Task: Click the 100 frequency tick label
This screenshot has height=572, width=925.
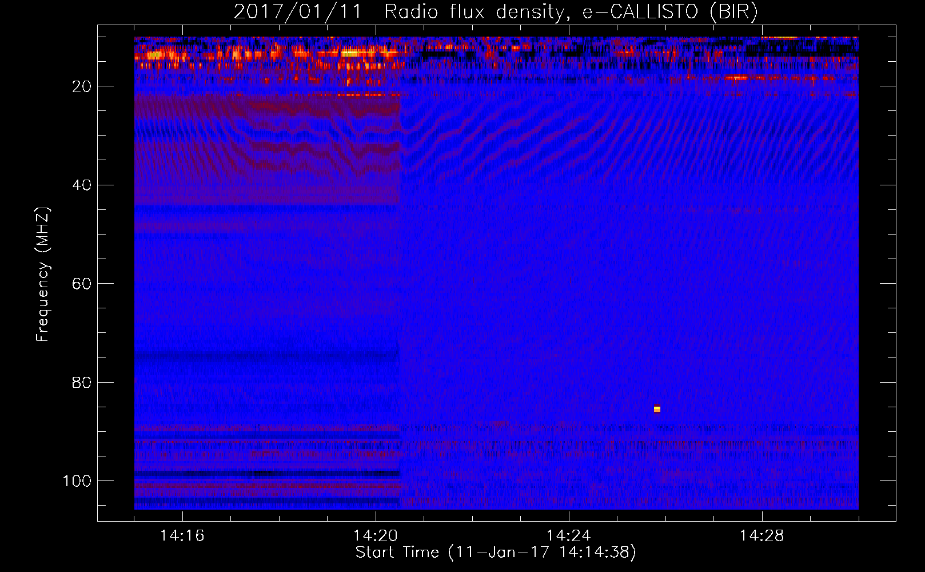Action: [x=77, y=481]
